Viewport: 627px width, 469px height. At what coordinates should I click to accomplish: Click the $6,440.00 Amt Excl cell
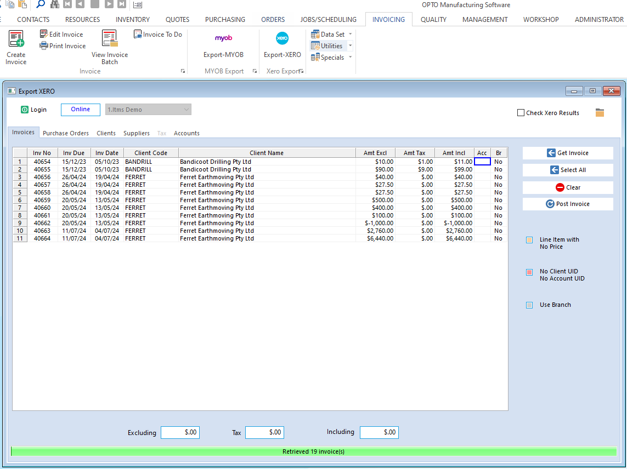pyautogui.click(x=375, y=238)
